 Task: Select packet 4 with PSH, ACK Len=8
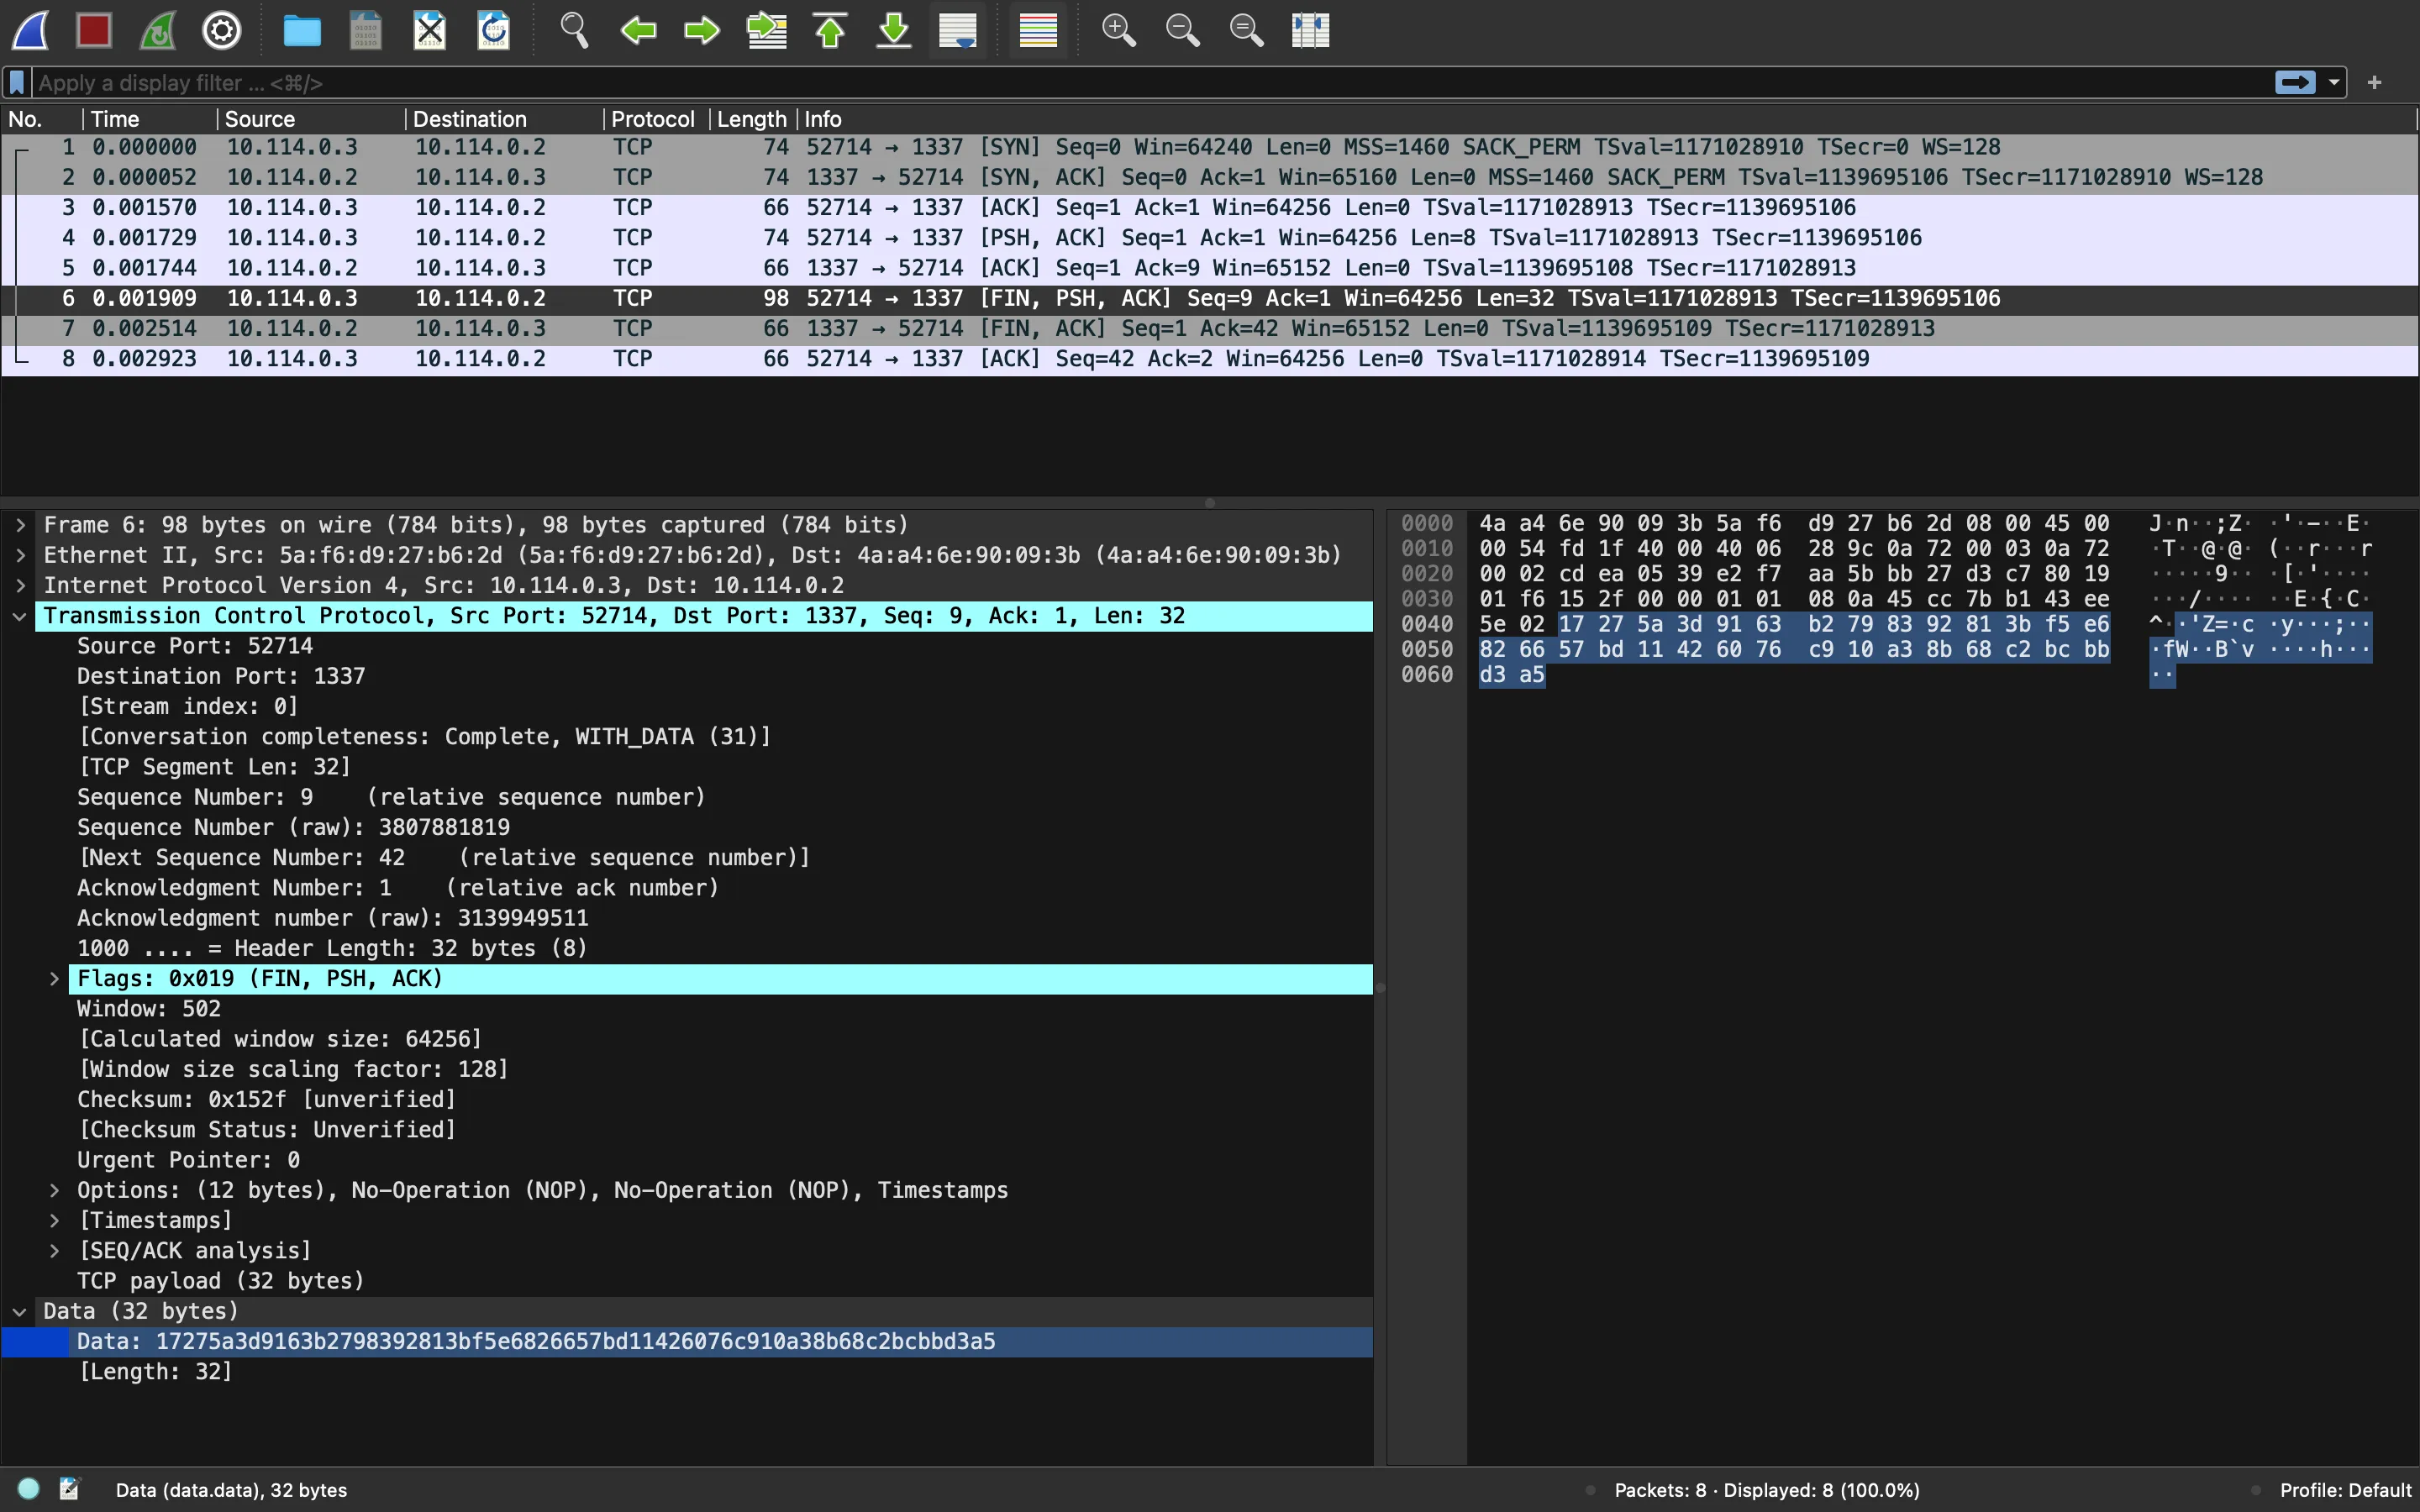[1210, 238]
